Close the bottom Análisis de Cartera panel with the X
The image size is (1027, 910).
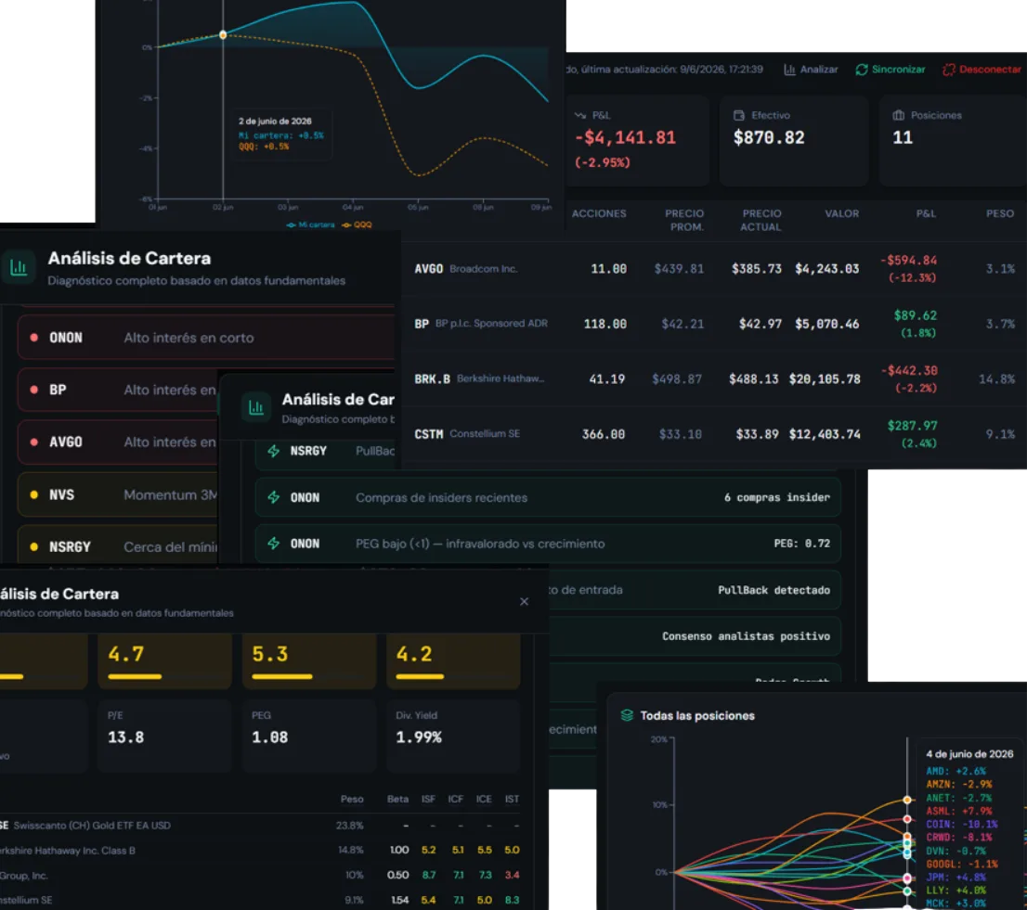point(524,601)
